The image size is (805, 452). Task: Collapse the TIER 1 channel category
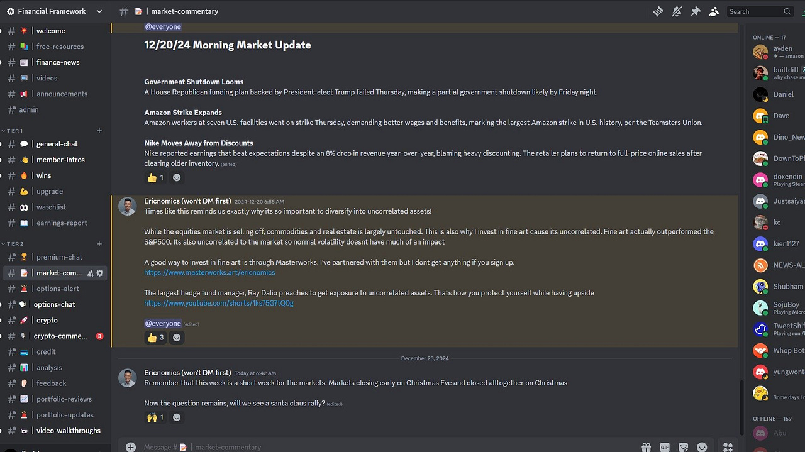point(14,131)
